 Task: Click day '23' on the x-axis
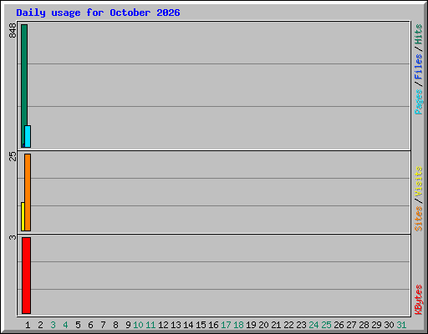pyautogui.click(x=301, y=325)
